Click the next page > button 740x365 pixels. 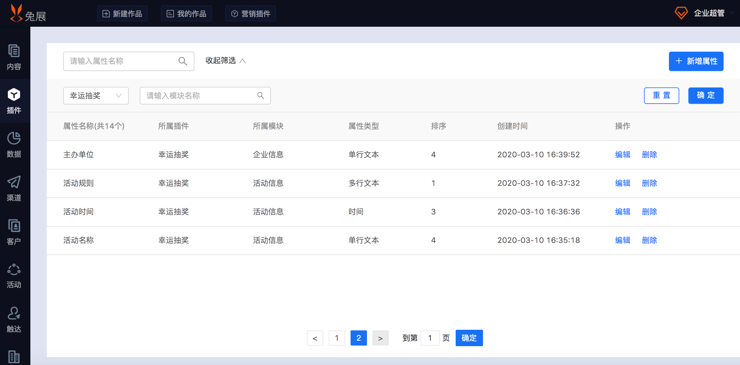[x=381, y=338]
